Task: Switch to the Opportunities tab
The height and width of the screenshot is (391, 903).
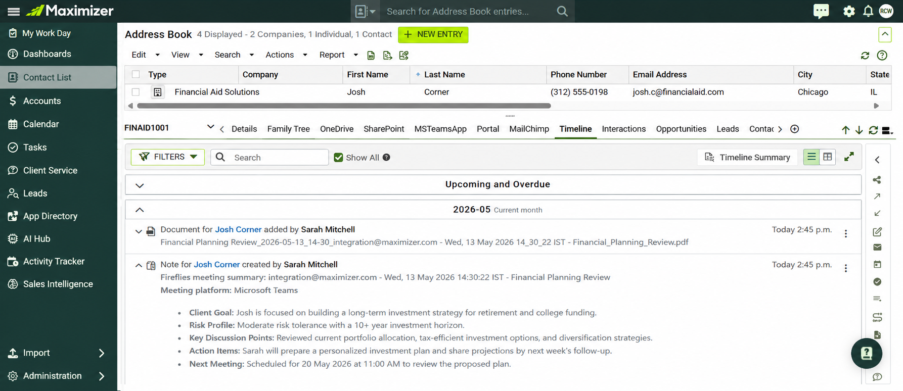Action: [681, 129]
